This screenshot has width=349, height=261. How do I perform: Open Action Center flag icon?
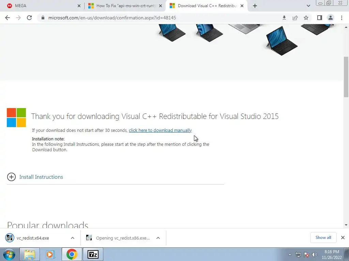306,255
